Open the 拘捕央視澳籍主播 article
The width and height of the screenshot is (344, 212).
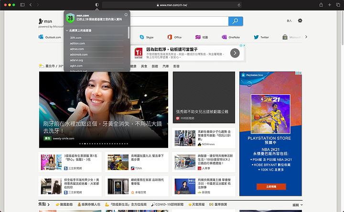pos(204,186)
